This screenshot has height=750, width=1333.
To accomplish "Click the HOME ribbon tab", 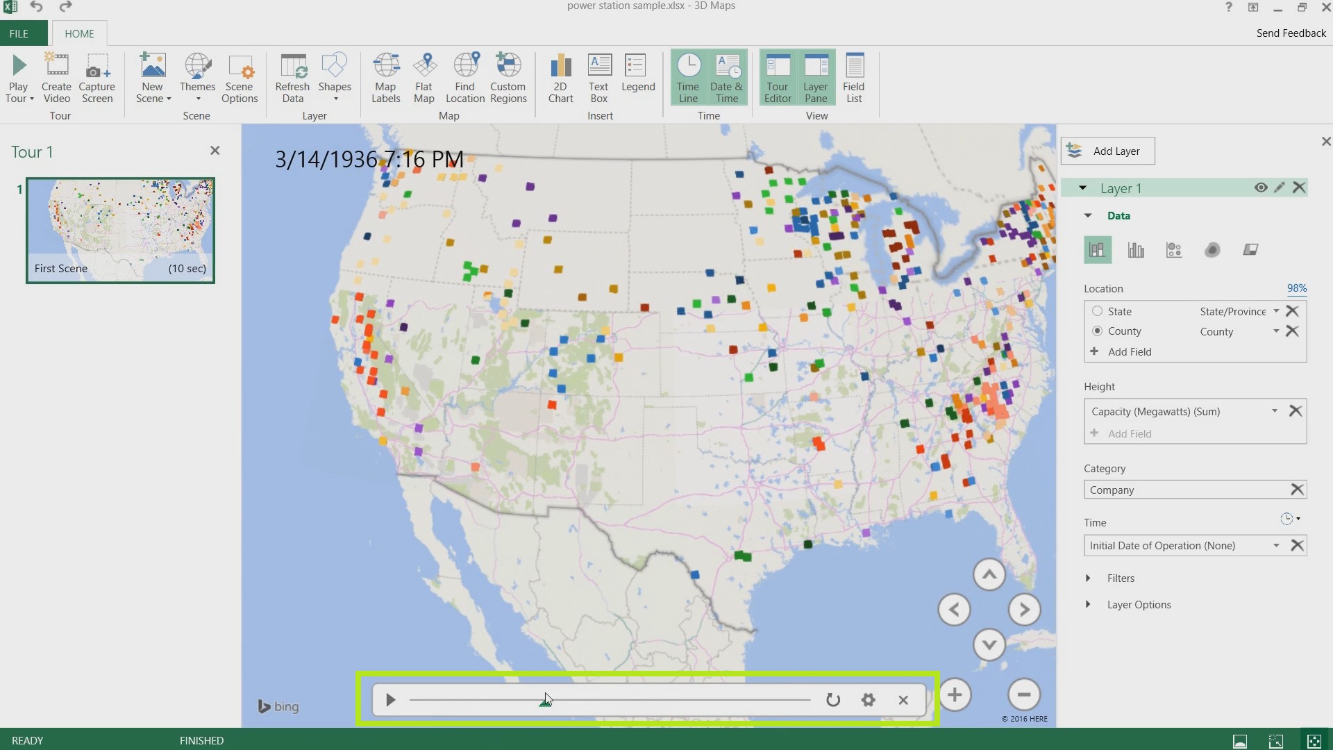I will coord(78,33).
